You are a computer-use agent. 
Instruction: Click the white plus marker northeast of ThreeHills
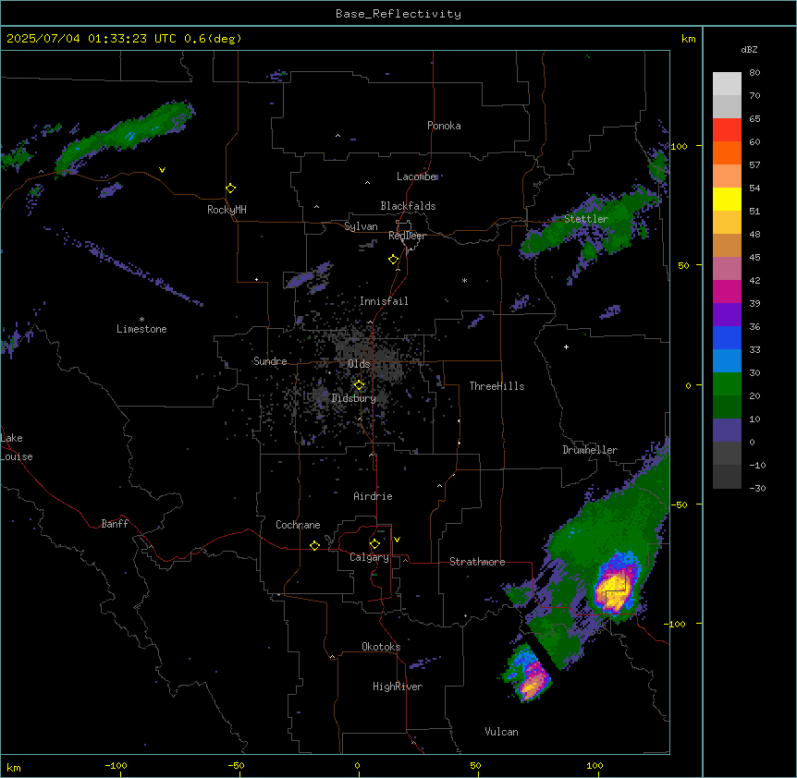click(566, 346)
